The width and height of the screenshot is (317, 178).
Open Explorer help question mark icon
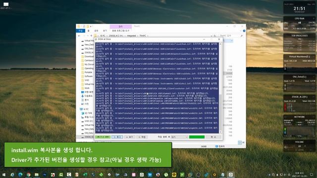244,31
